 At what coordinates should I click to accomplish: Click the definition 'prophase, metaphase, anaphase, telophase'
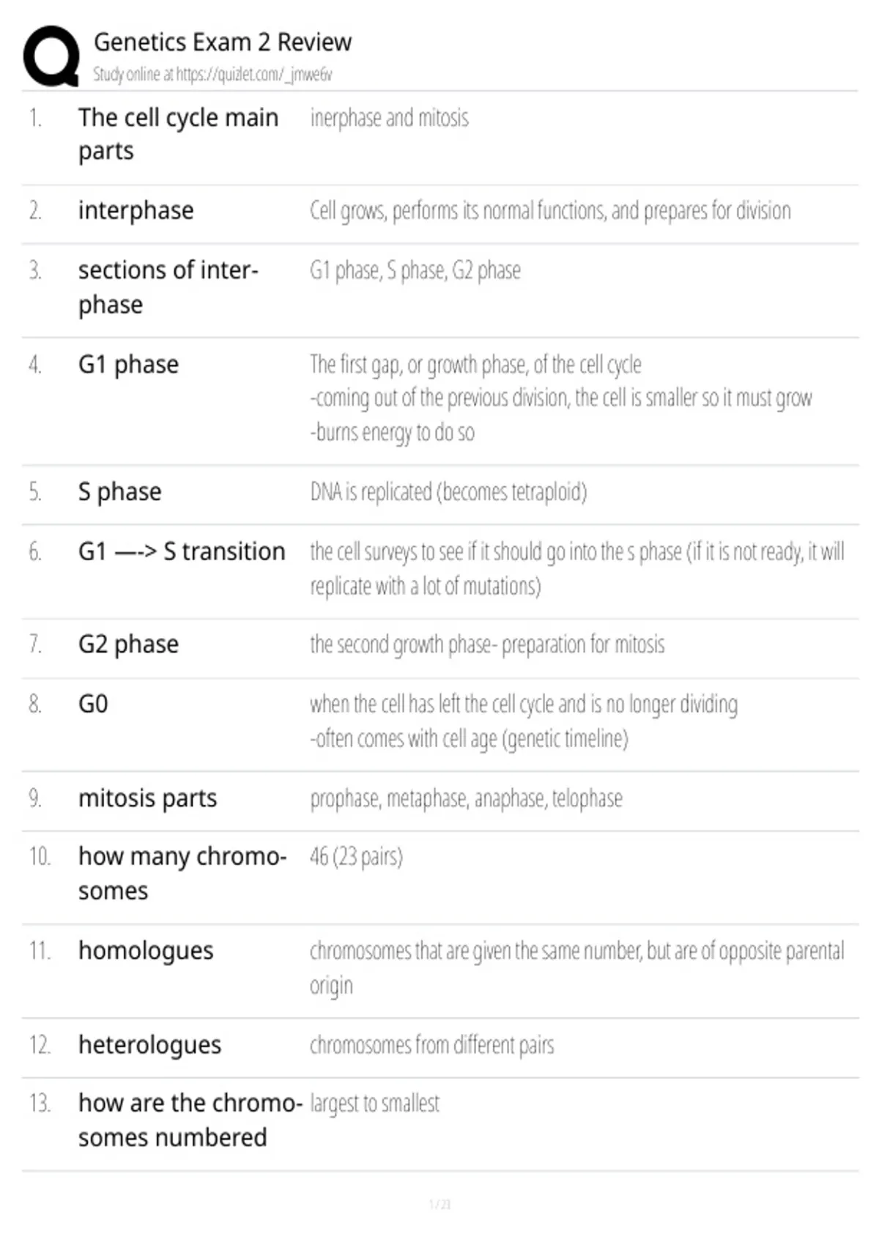click(466, 798)
